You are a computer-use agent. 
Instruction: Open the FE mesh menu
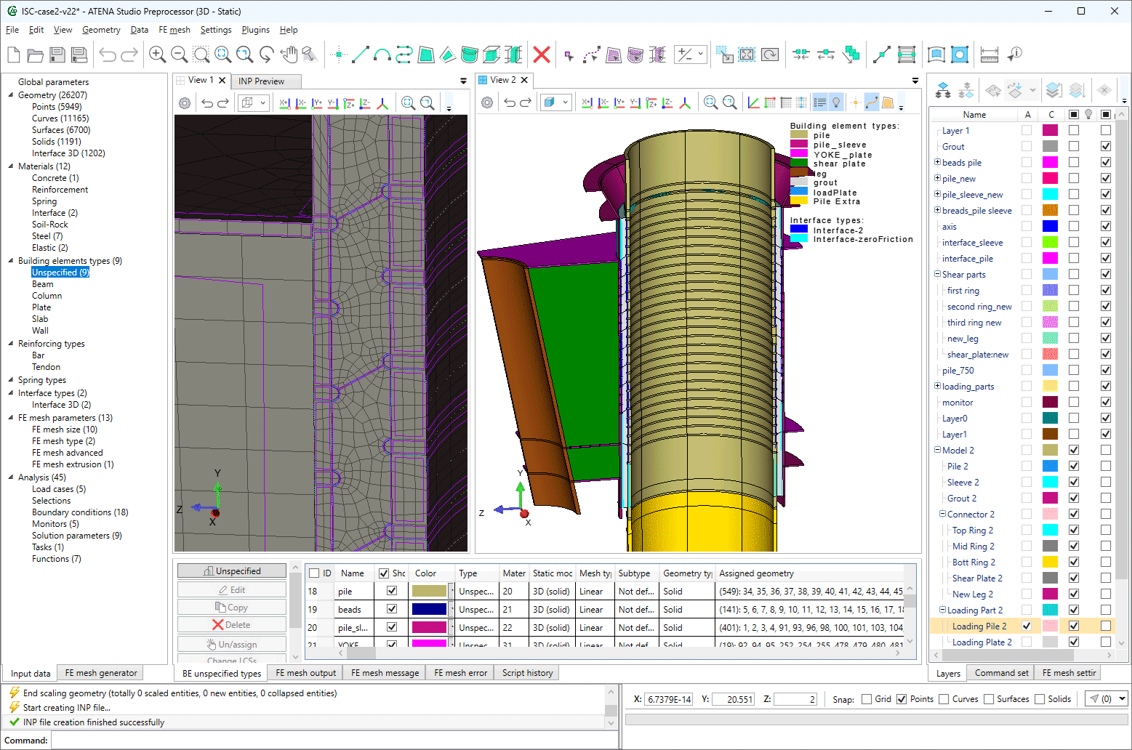(x=174, y=30)
